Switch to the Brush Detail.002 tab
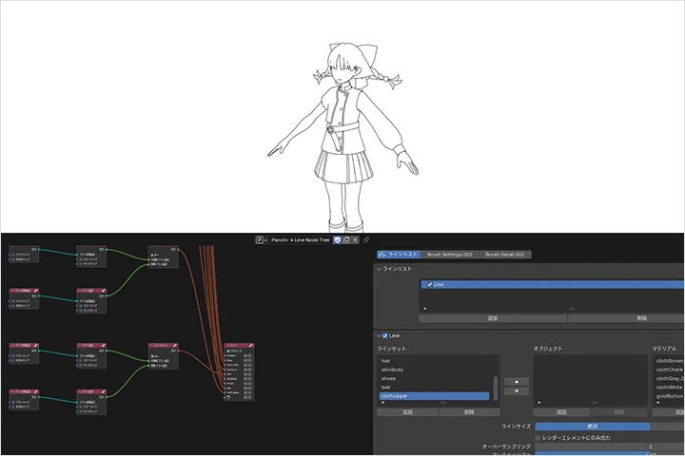The width and height of the screenshot is (685, 456). 505,255
